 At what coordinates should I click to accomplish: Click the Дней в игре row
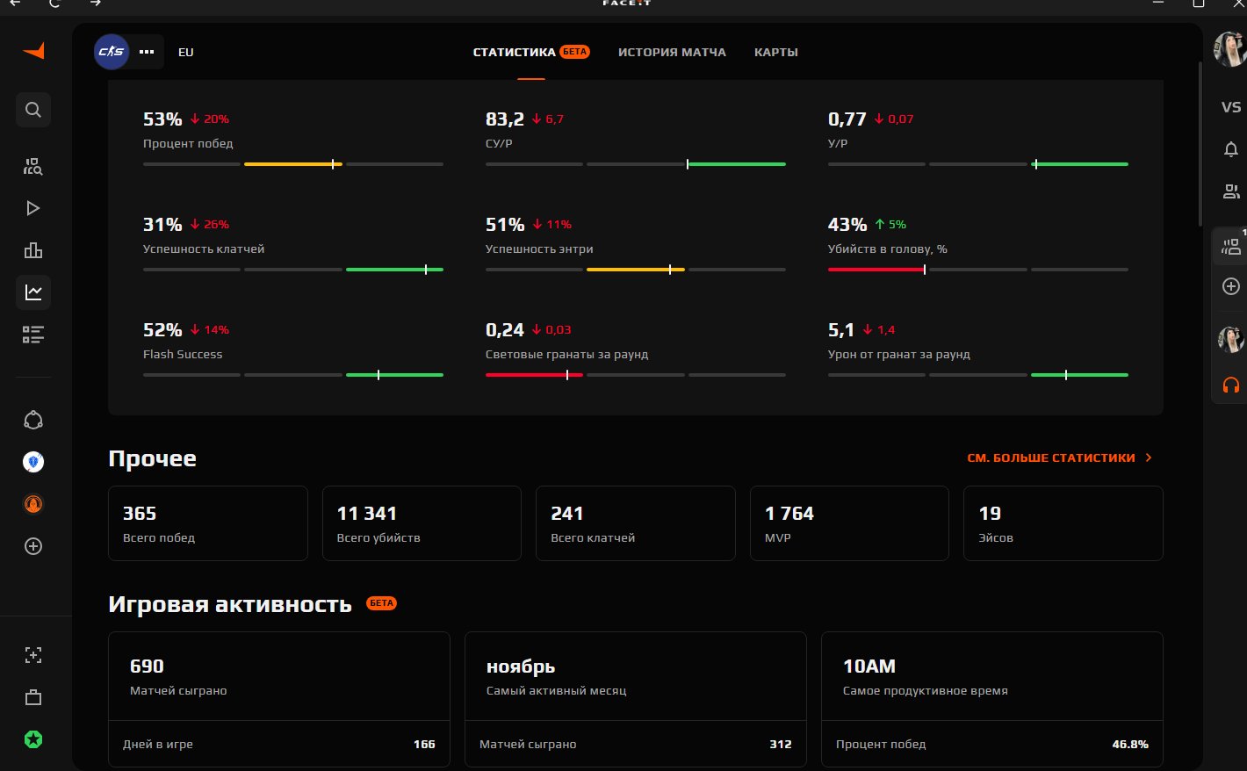coord(279,744)
